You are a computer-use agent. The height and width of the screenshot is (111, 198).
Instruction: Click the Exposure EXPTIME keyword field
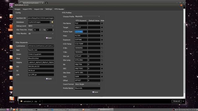[81, 40]
